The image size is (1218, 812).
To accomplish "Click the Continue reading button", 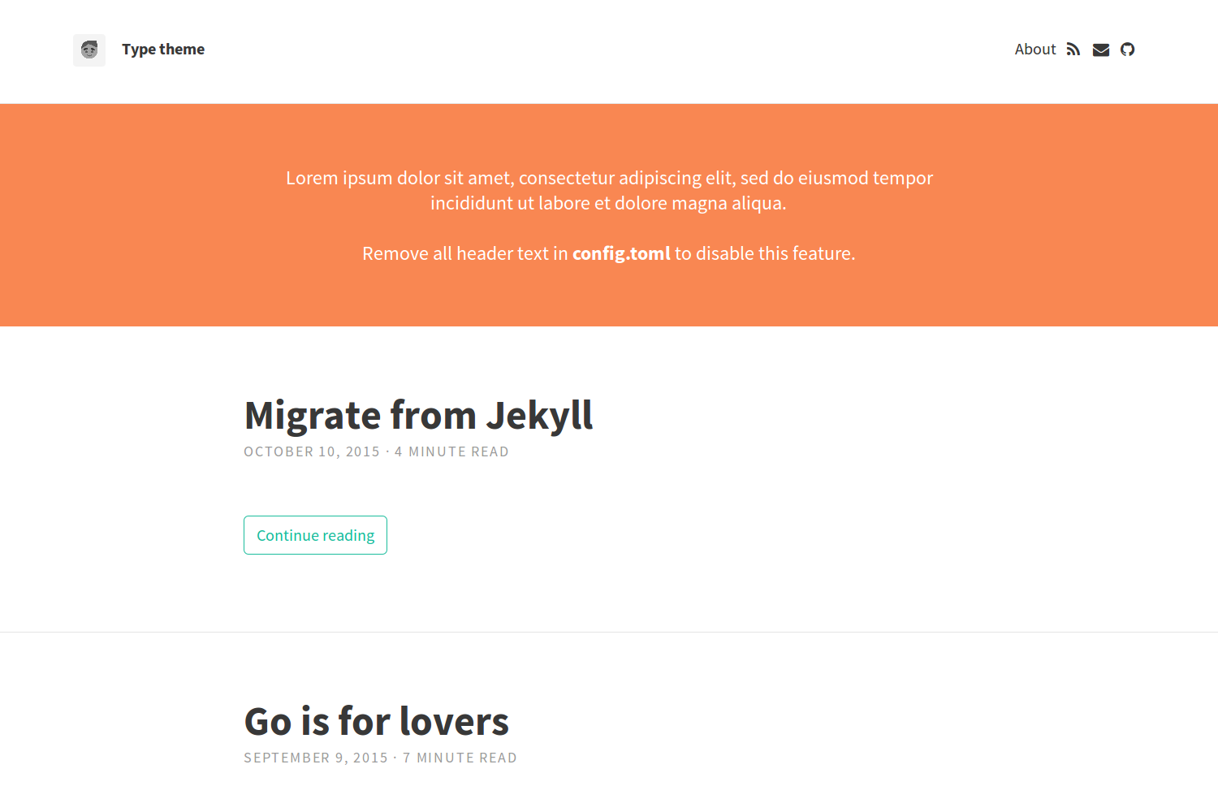I will [315, 535].
